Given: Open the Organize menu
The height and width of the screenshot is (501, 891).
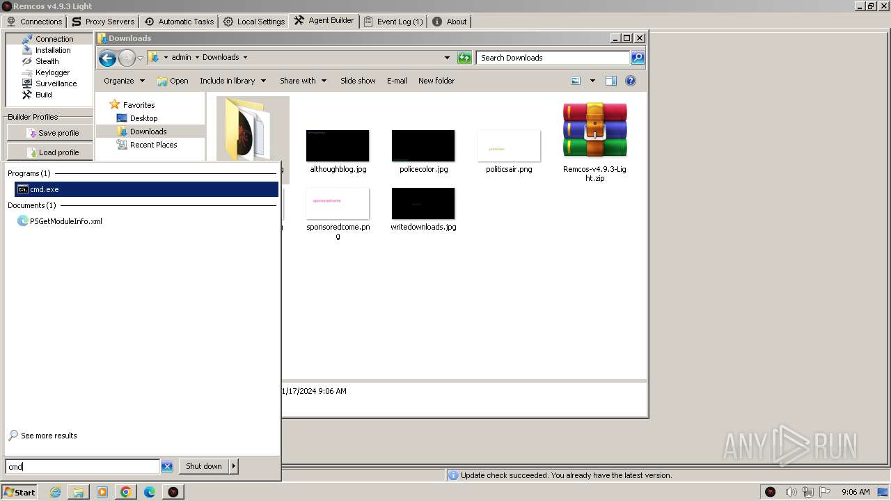Looking at the screenshot, I should click(124, 81).
